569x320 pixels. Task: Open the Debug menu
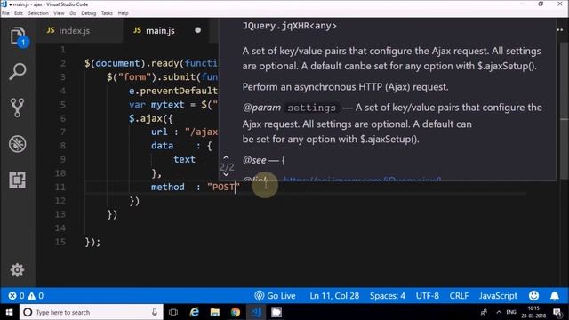[x=89, y=13]
